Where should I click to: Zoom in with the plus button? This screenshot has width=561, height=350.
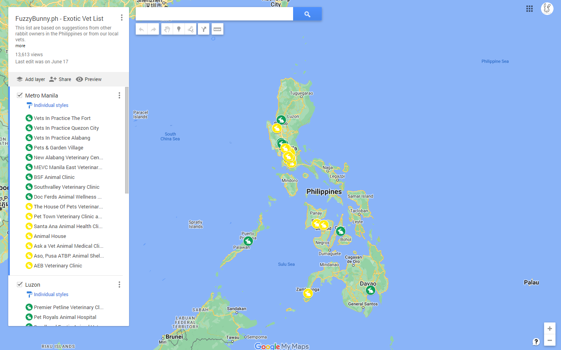(550, 329)
